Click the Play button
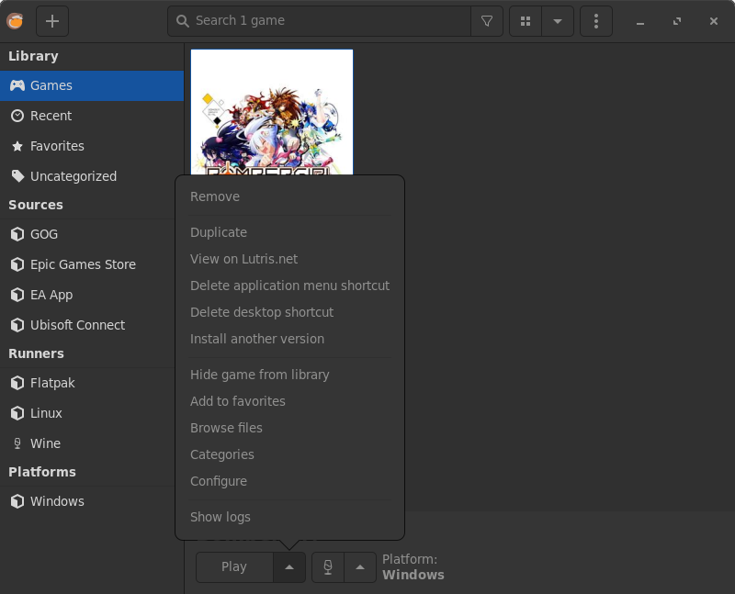This screenshot has height=594, width=735. click(x=233, y=567)
